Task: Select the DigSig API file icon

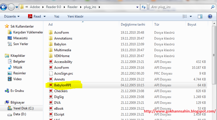Action: coord(51,97)
